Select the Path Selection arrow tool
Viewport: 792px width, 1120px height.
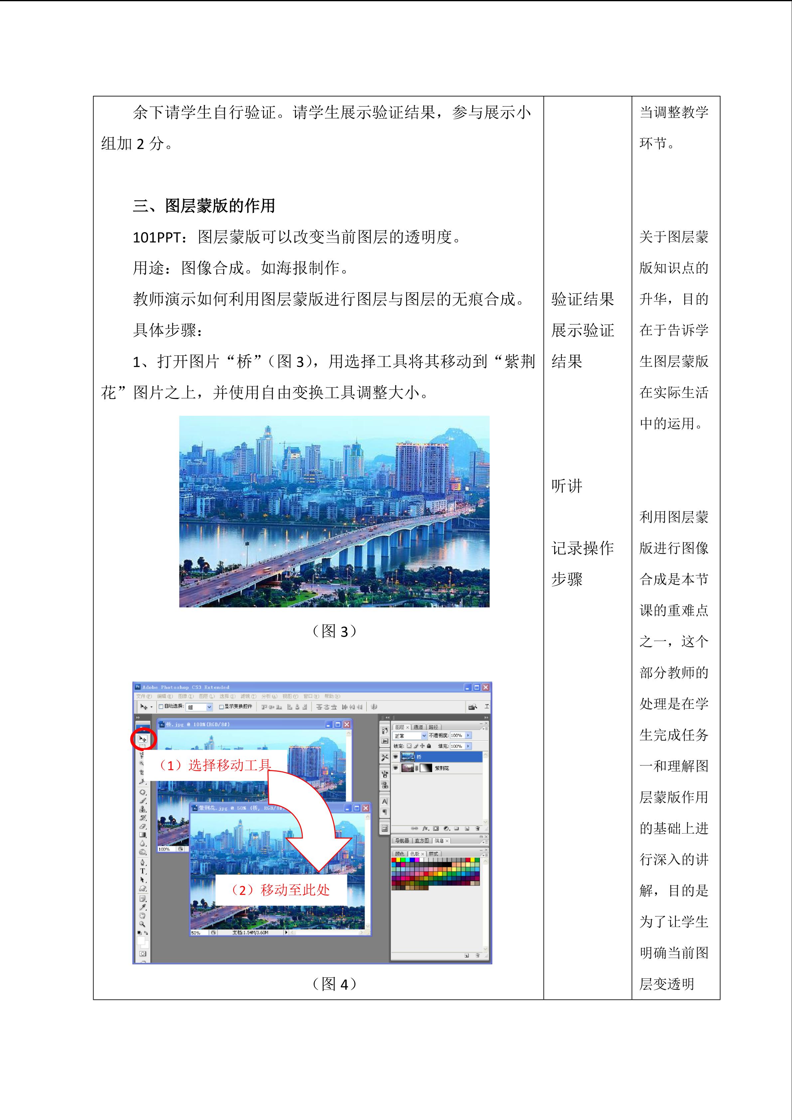pos(143,880)
